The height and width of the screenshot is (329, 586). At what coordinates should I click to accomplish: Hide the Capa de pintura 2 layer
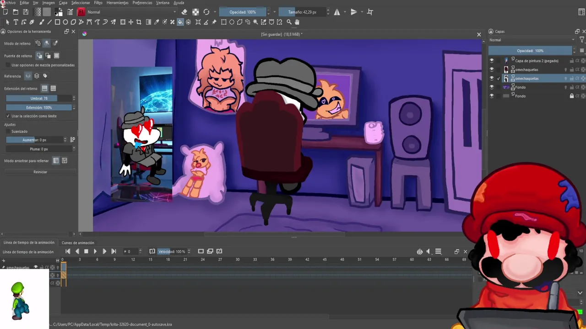(x=492, y=61)
